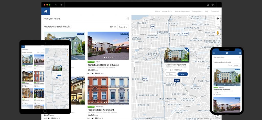The width and height of the screenshot is (262, 120).
Task: Reload the page in the desktop browser
Action: click(208, 5)
